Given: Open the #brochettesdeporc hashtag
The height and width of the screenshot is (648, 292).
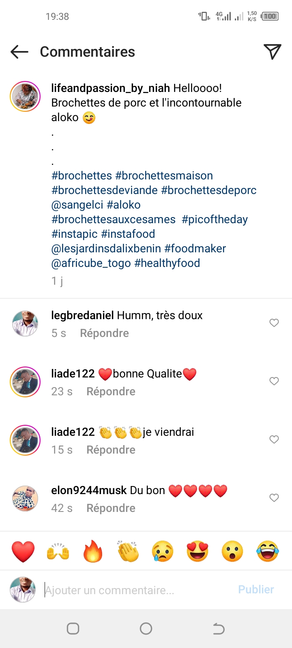Looking at the screenshot, I should coord(209,190).
